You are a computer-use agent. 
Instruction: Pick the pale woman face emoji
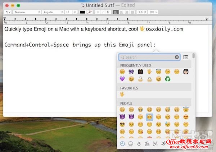coord(186,72)
